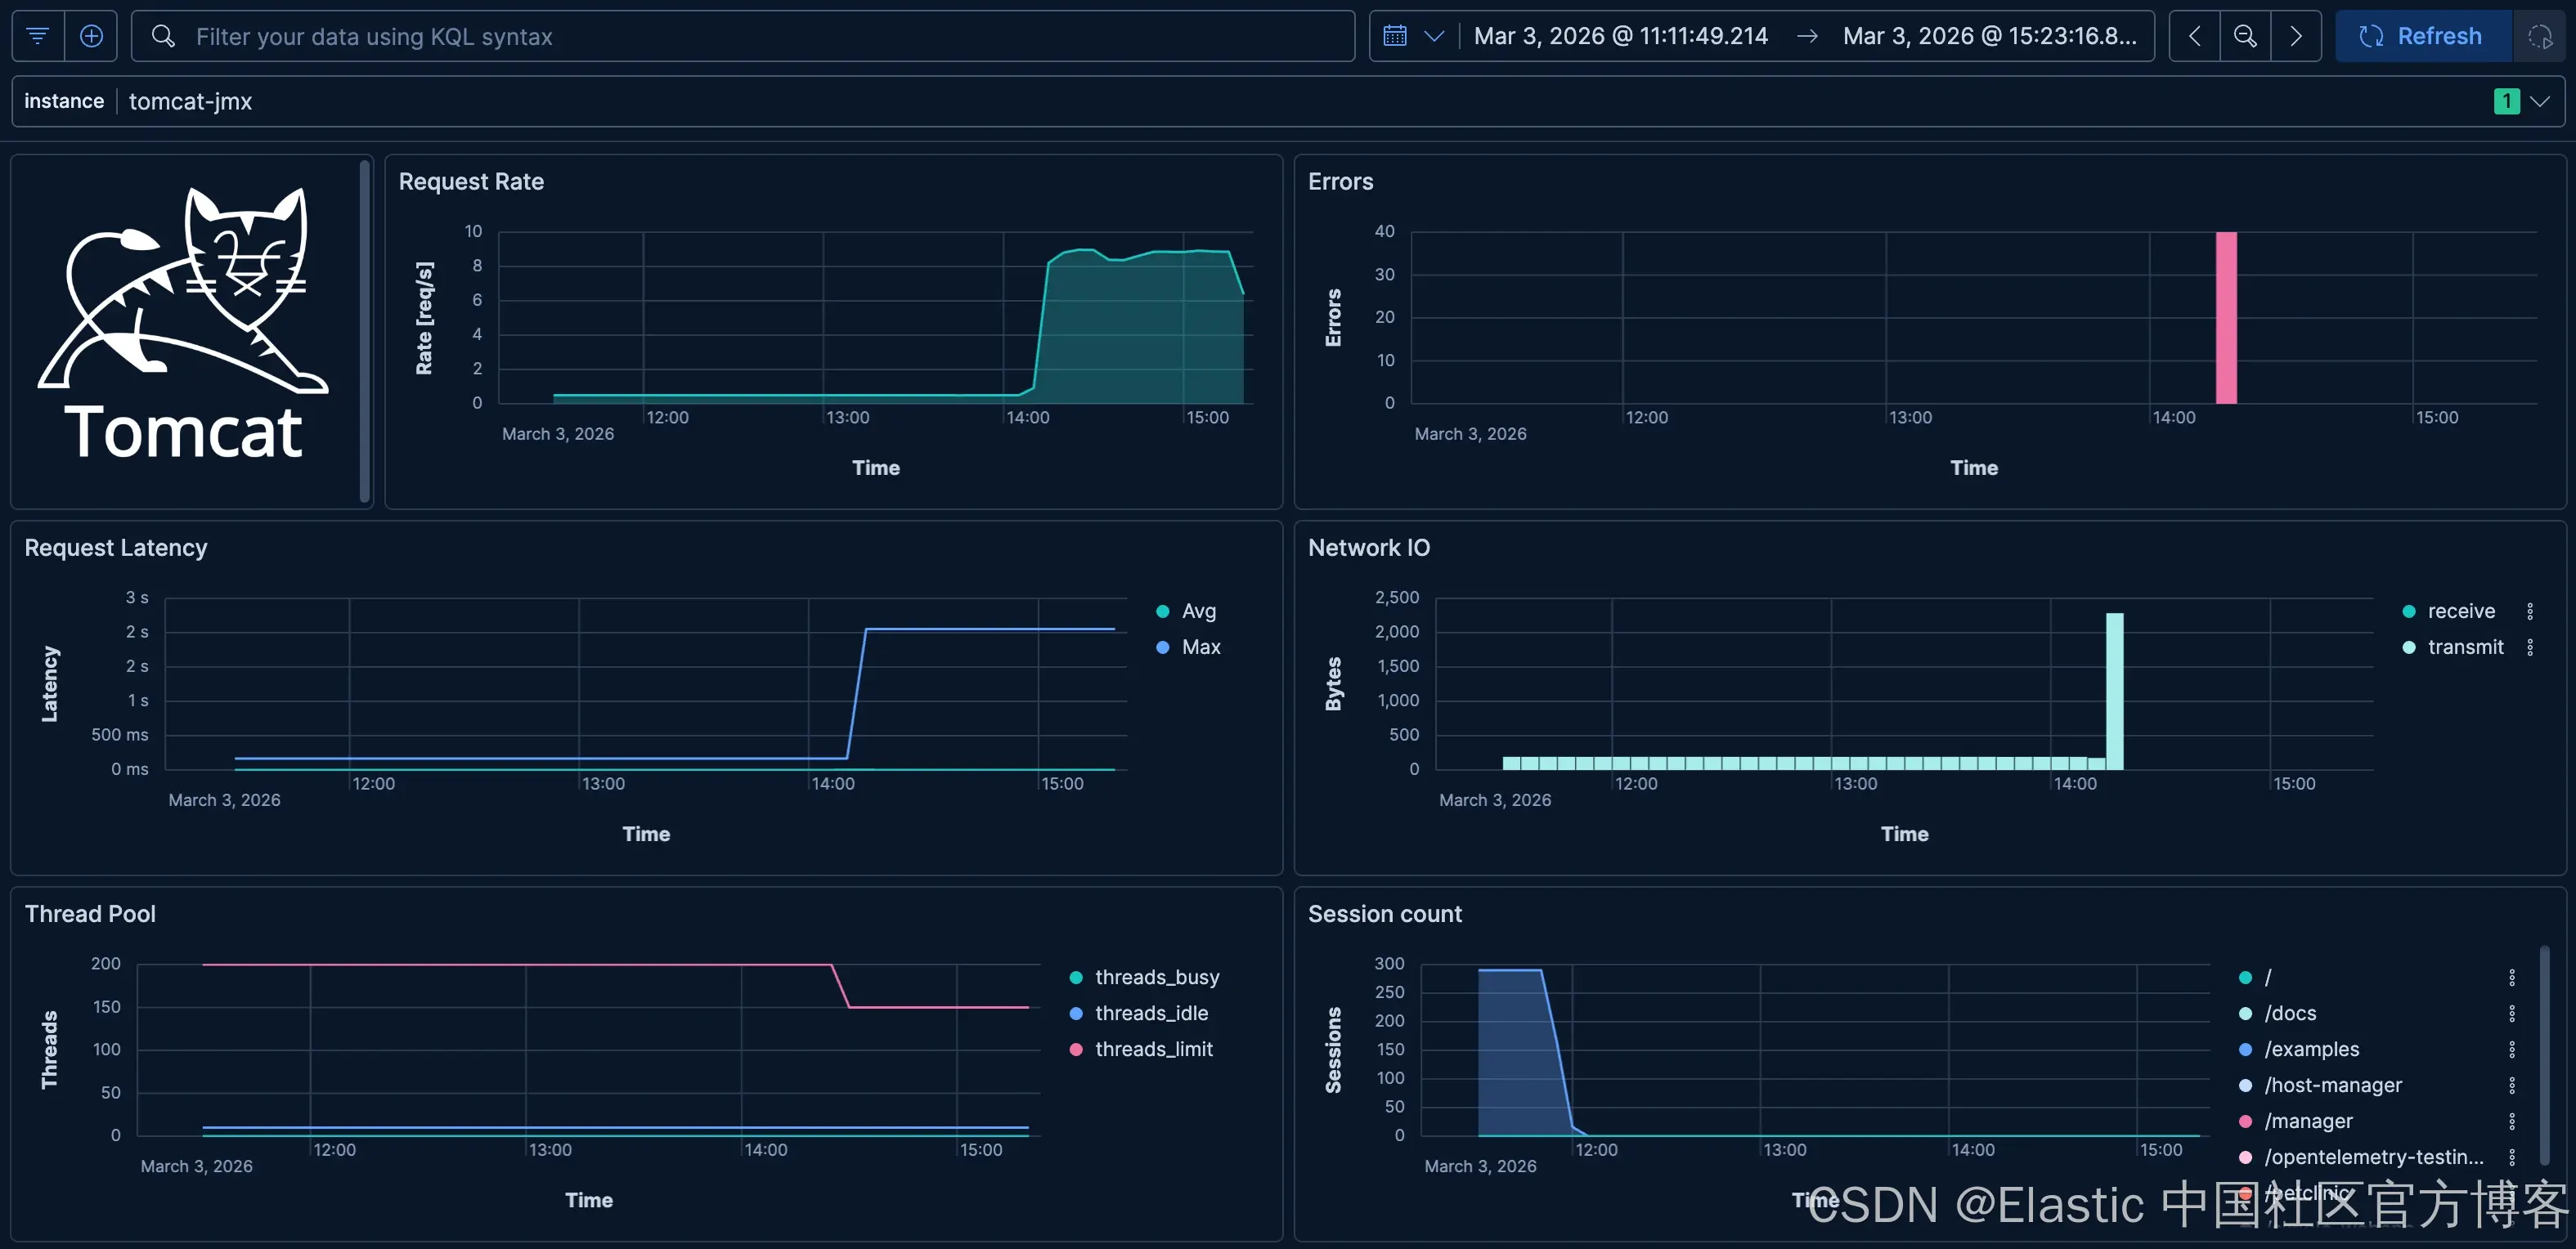Image resolution: width=2576 pixels, height=1249 pixels.
Task: Expand the instance control dropdown chevron
Action: (2539, 101)
